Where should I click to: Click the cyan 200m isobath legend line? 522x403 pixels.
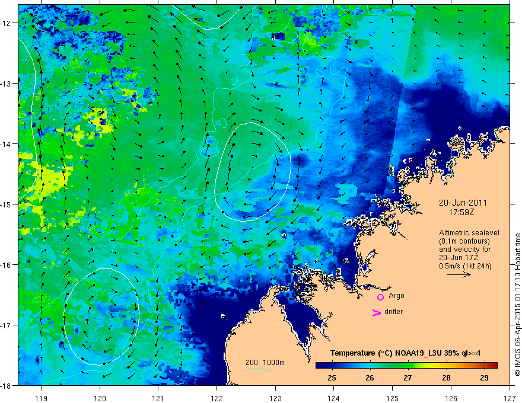coord(257,369)
